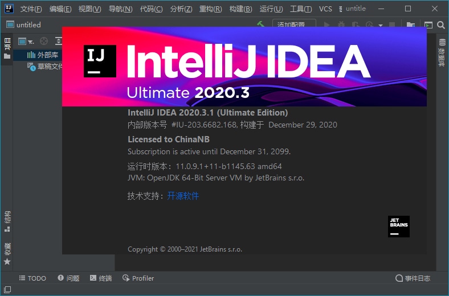The width and height of the screenshot is (449, 296).
Task: Select the 外部库 tree node
Action: (x=42, y=55)
